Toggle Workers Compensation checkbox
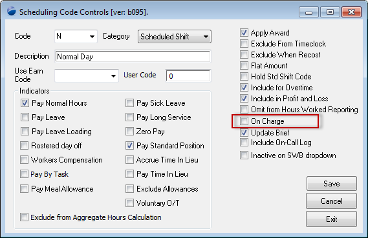 [x=24, y=160]
